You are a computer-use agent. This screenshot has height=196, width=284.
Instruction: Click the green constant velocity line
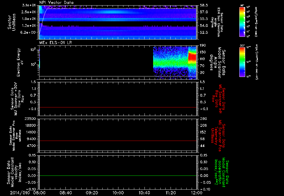point(118,176)
